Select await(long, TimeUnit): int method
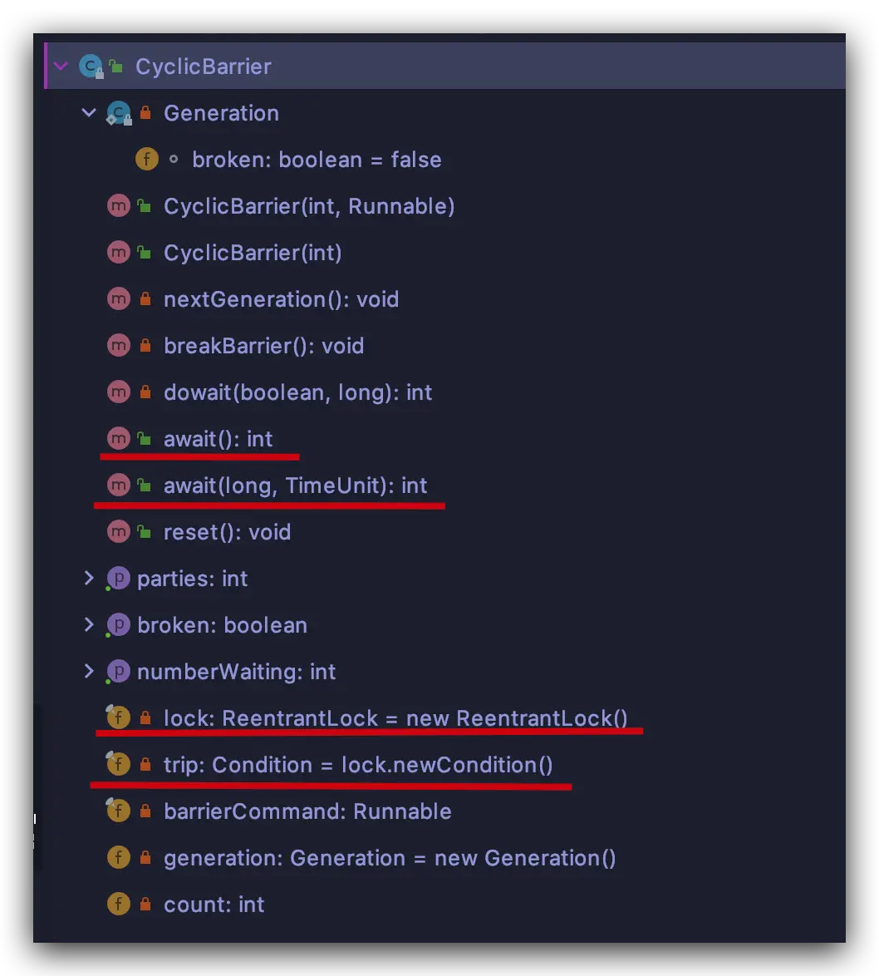 [x=295, y=486]
